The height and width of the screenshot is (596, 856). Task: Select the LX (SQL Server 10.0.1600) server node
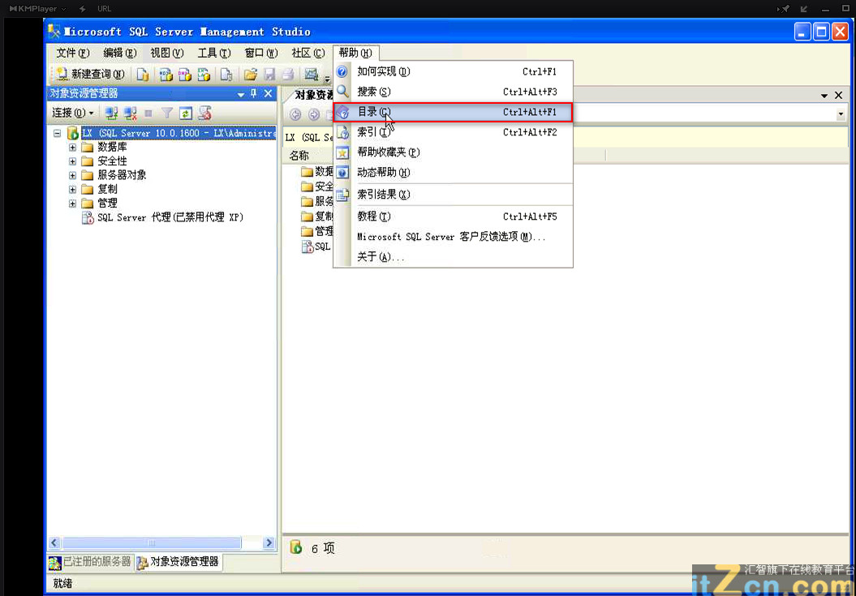[179, 133]
